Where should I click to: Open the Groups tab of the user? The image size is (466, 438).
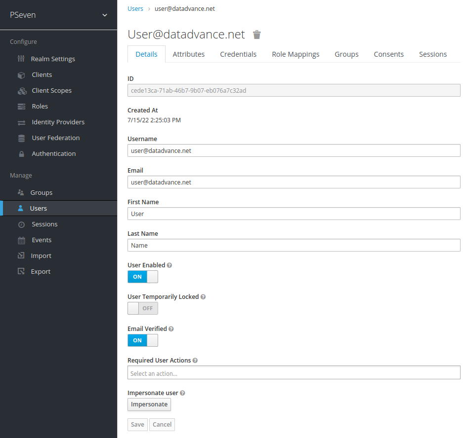coord(346,54)
